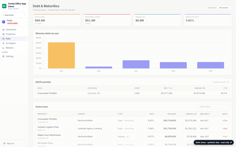This screenshot has width=236, height=147.
Task: Click the MATURITY column header
Action: 205,114
